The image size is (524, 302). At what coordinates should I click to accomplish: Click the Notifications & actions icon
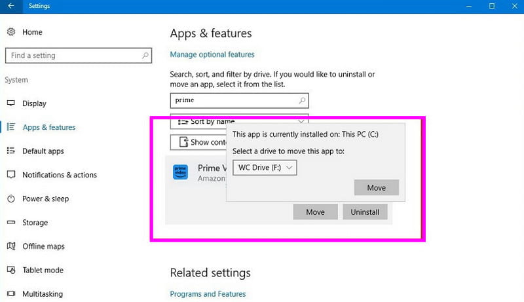point(11,174)
